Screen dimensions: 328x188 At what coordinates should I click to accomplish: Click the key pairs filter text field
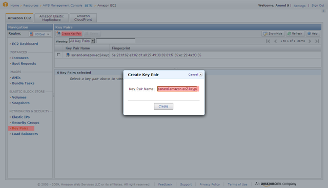pos(115,41)
